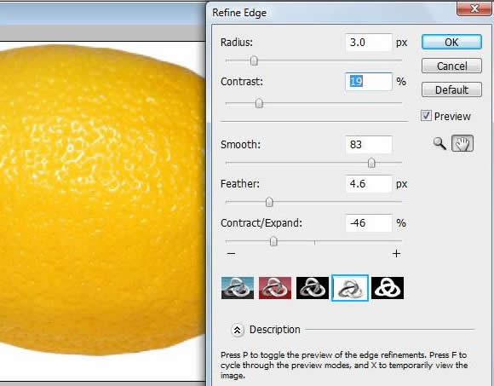
Task: Click the Smooth value field
Action: pos(369,145)
